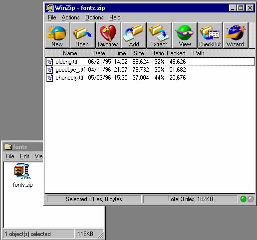This screenshot has height=240, width=257.
Task: Open the Options menu
Action: 94,17
